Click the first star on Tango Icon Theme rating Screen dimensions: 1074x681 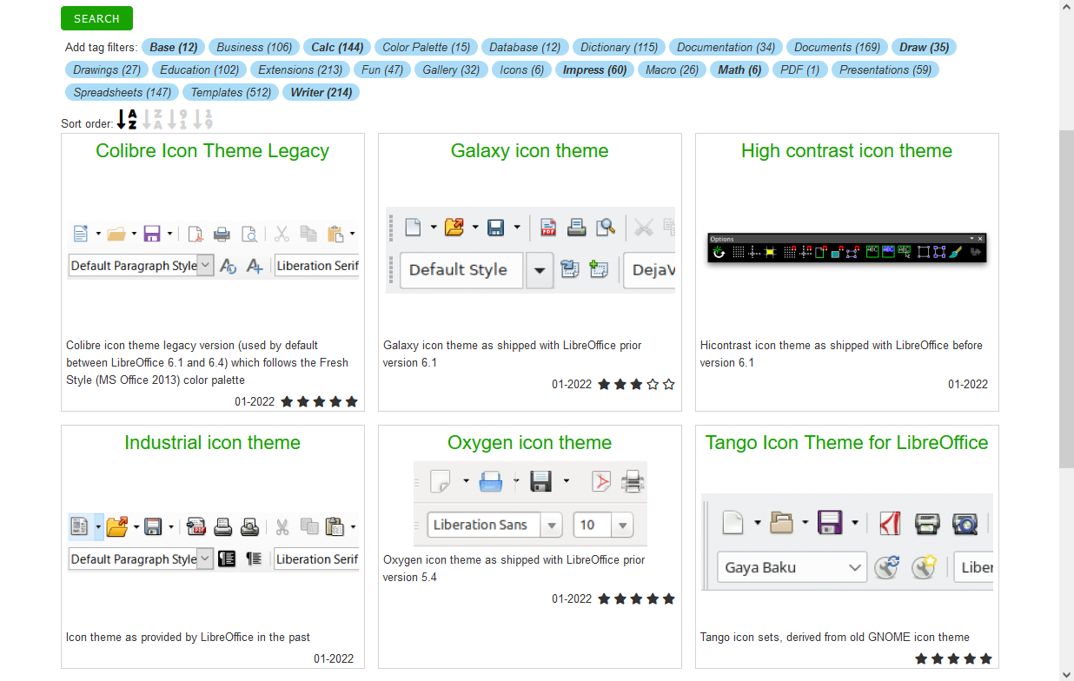921,659
